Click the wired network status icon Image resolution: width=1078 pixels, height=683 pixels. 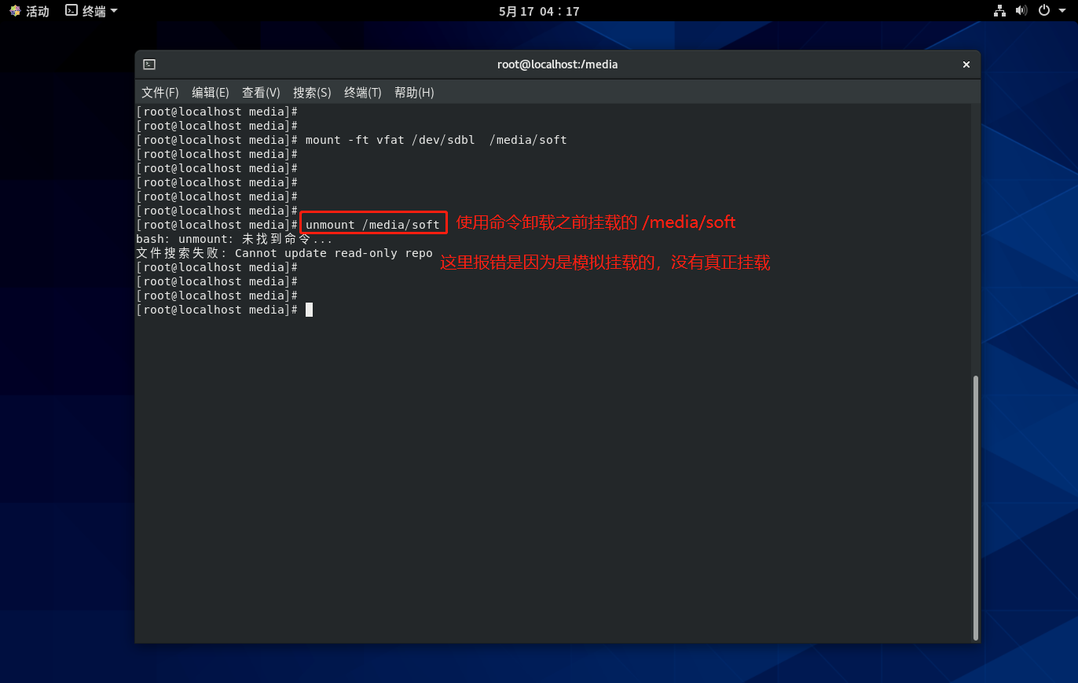999,11
